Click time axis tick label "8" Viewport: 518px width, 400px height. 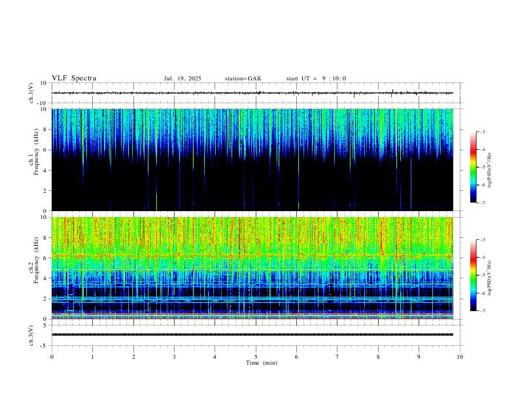point(378,357)
